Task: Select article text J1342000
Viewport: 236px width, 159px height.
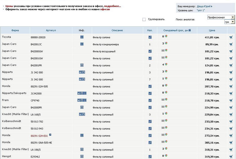Action: click(x=36, y=93)
